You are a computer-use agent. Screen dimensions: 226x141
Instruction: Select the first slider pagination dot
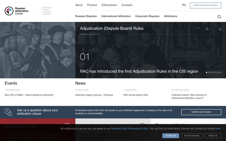pyautogui.click(x=207, y=72)
